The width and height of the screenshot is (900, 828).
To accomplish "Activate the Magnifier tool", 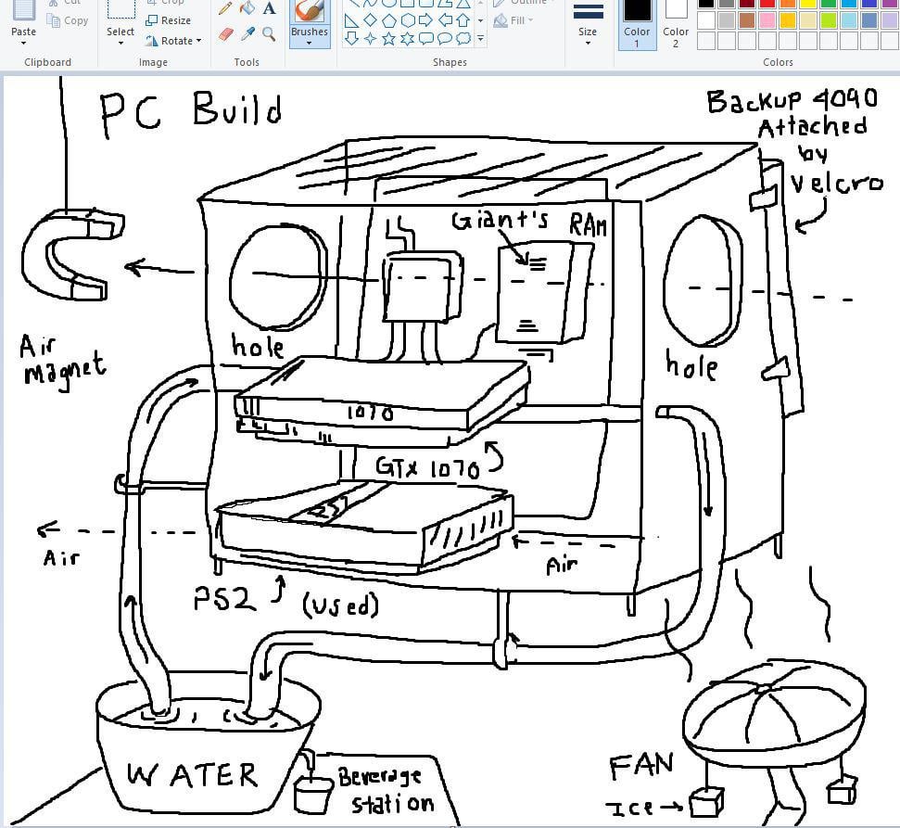I will (x=270, y=34).
